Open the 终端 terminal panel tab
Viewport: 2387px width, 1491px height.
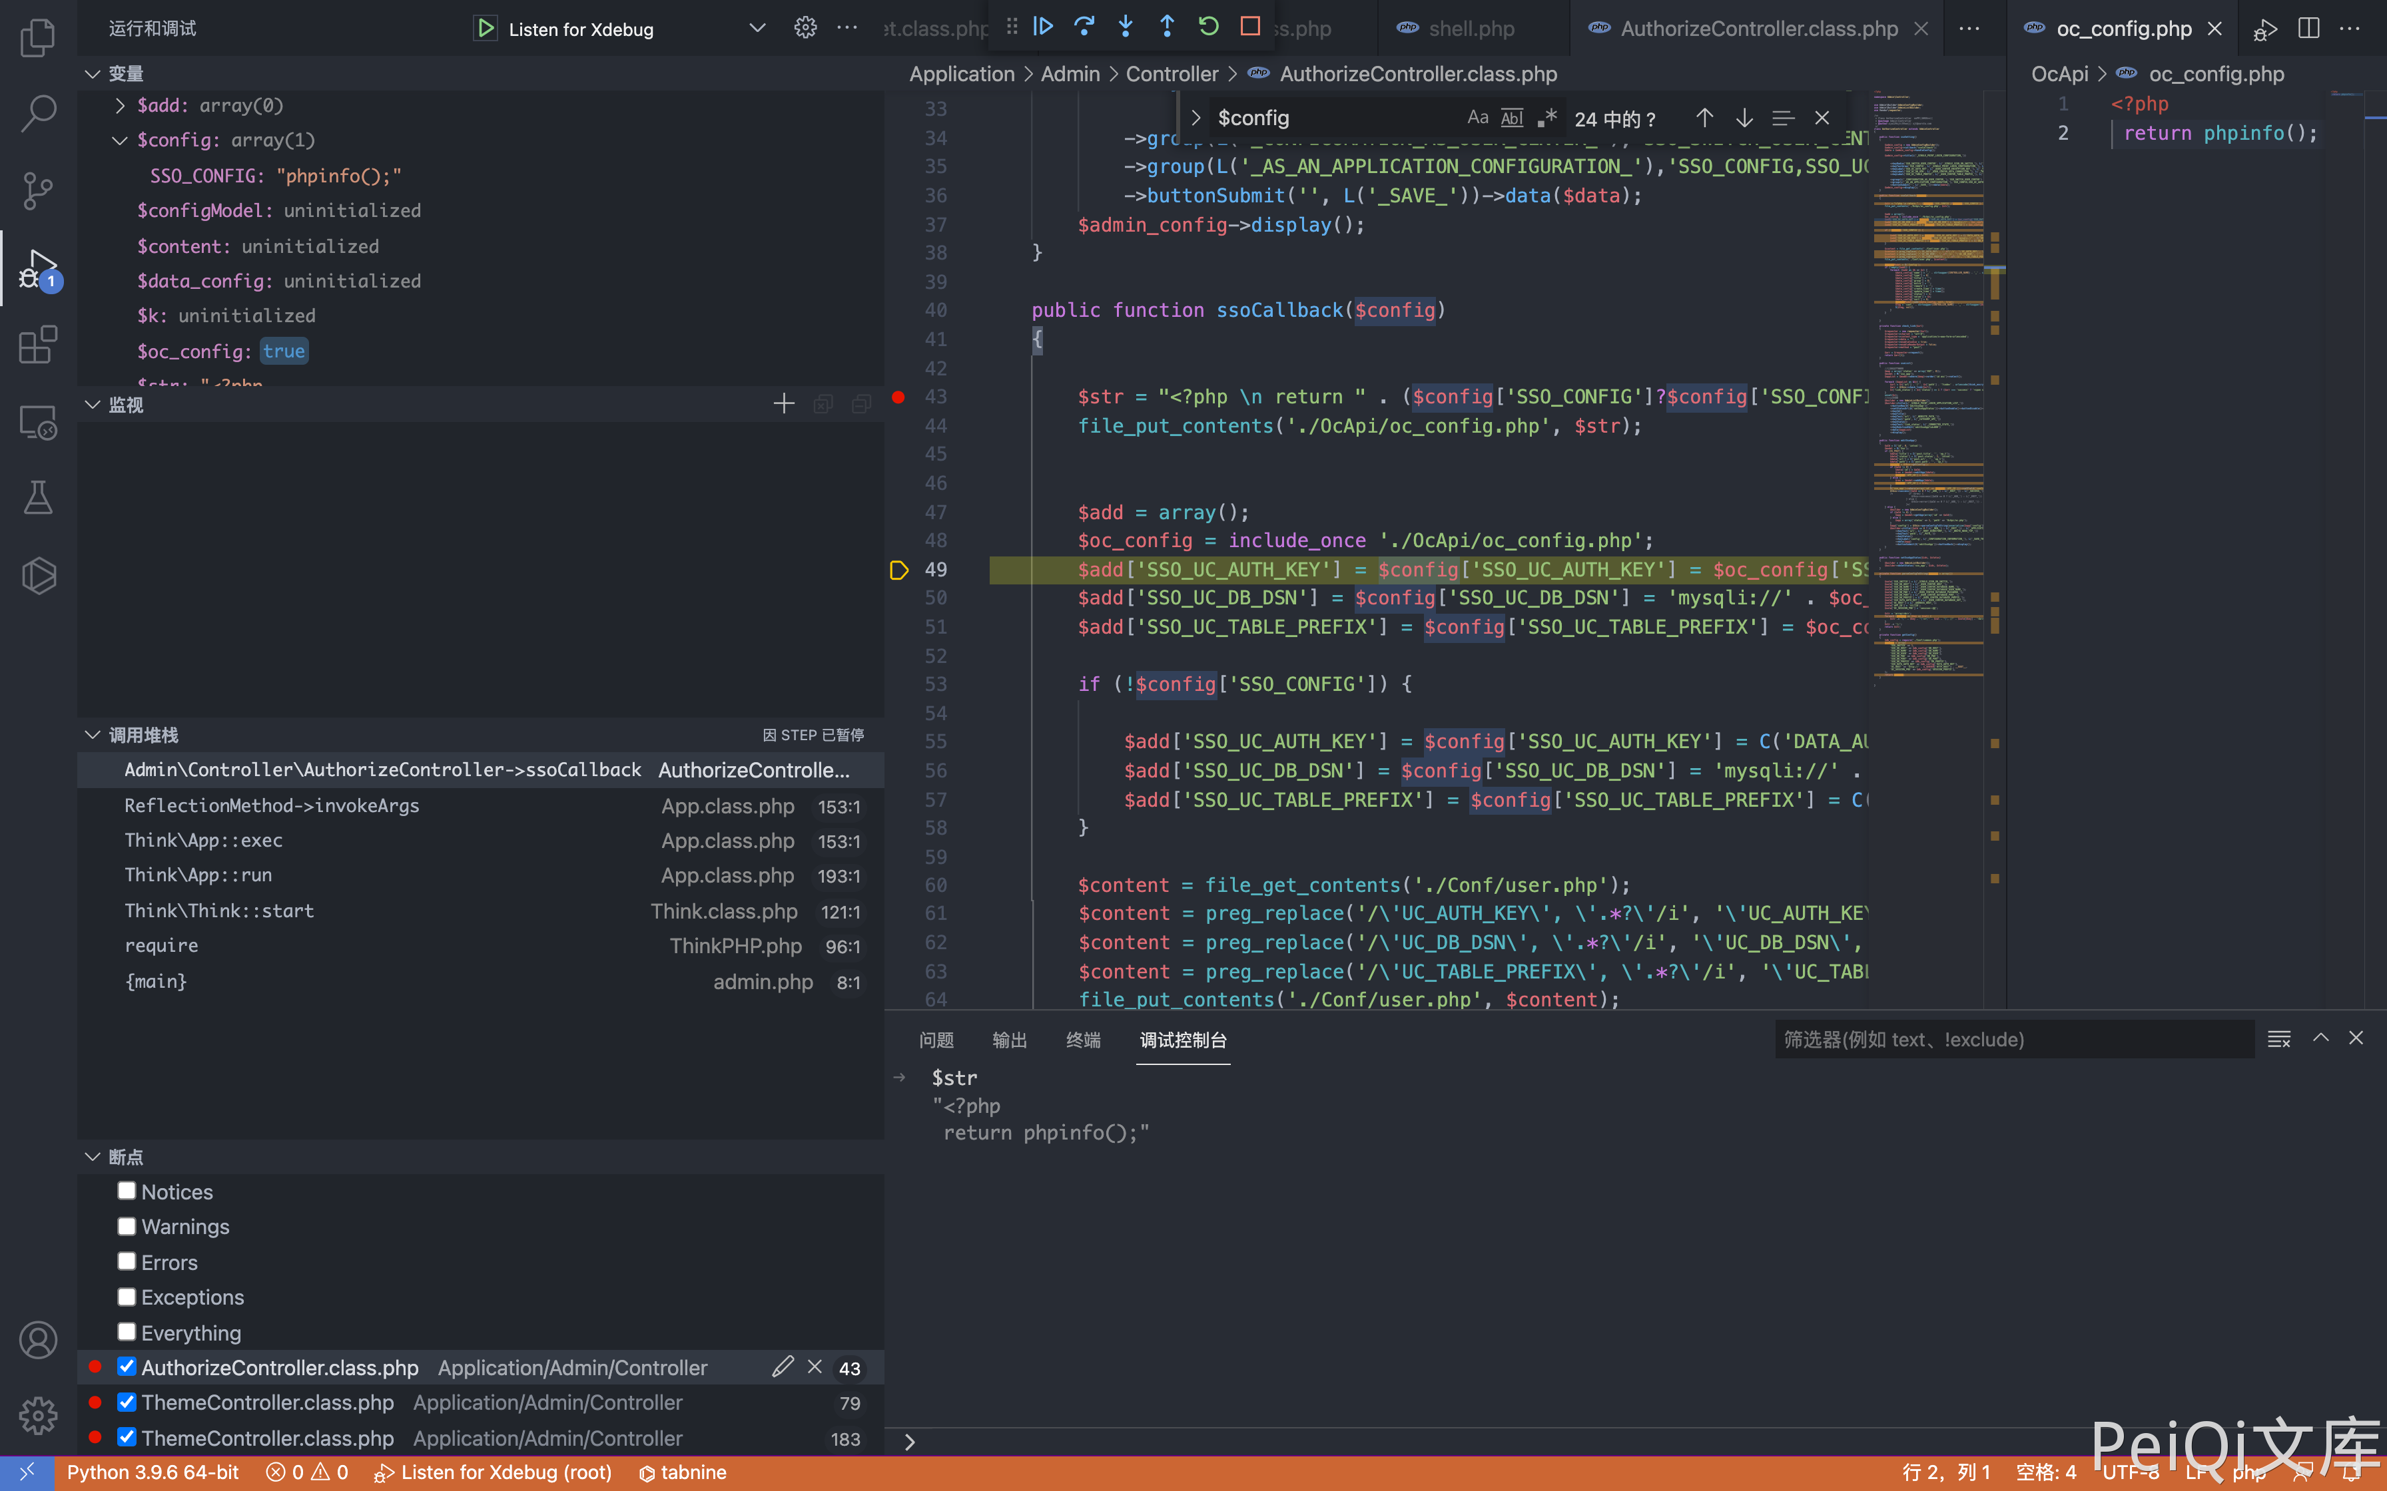[x=1083, y=1039]
